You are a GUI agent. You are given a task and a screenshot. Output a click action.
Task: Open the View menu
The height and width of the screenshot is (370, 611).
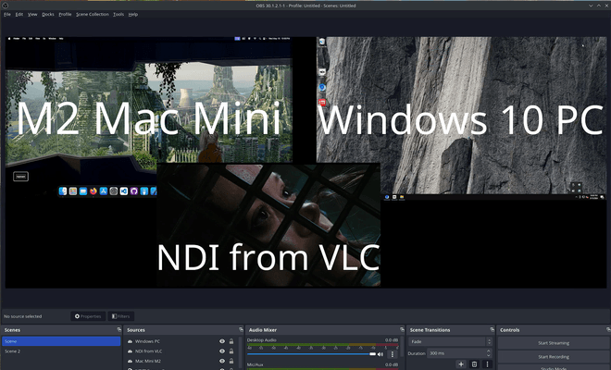(x=32, y=15)
